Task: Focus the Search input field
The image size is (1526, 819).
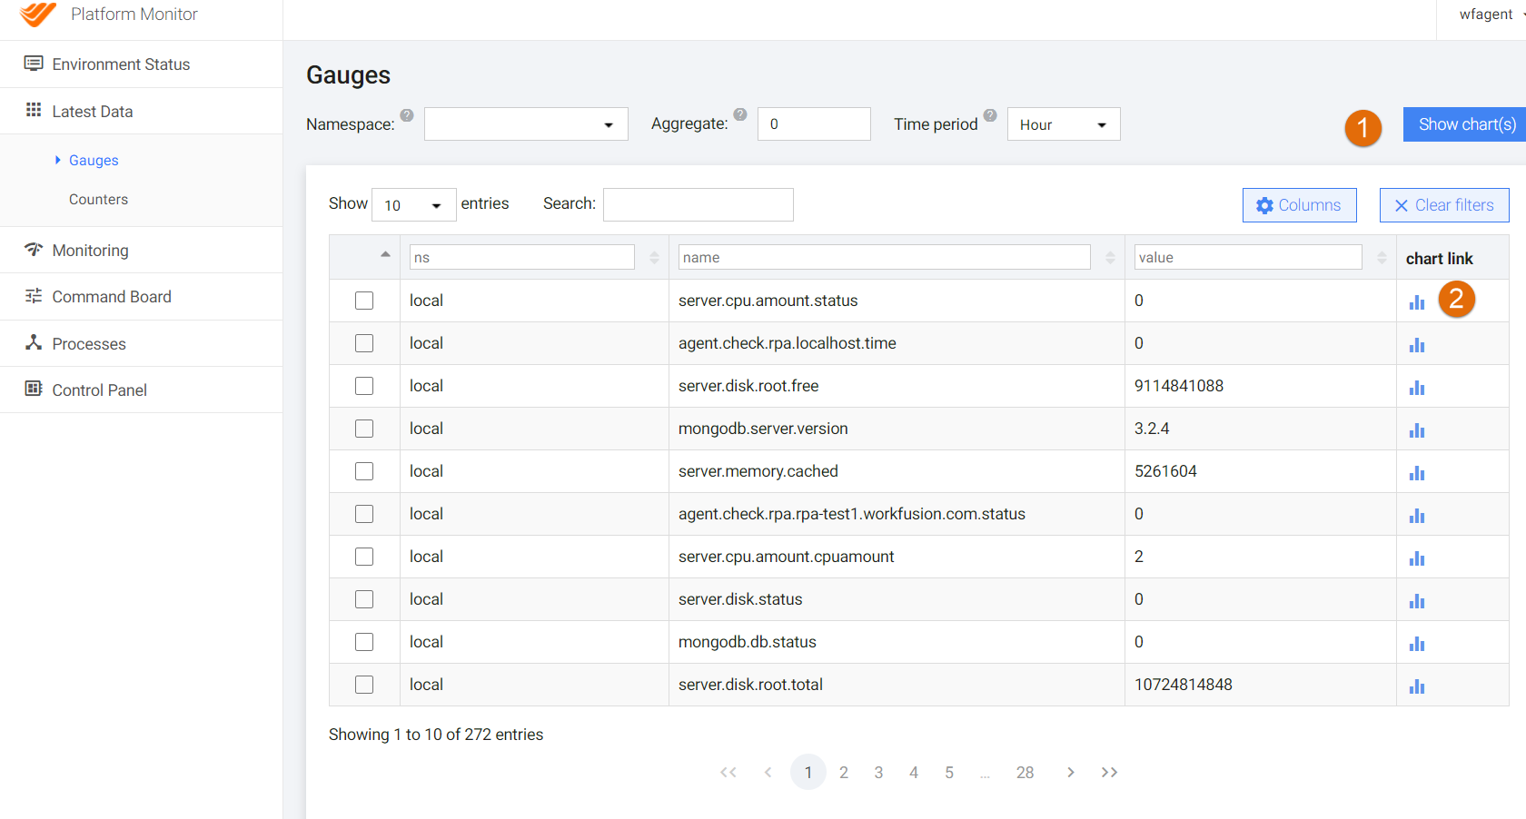Action: click(x=699, y=204)
